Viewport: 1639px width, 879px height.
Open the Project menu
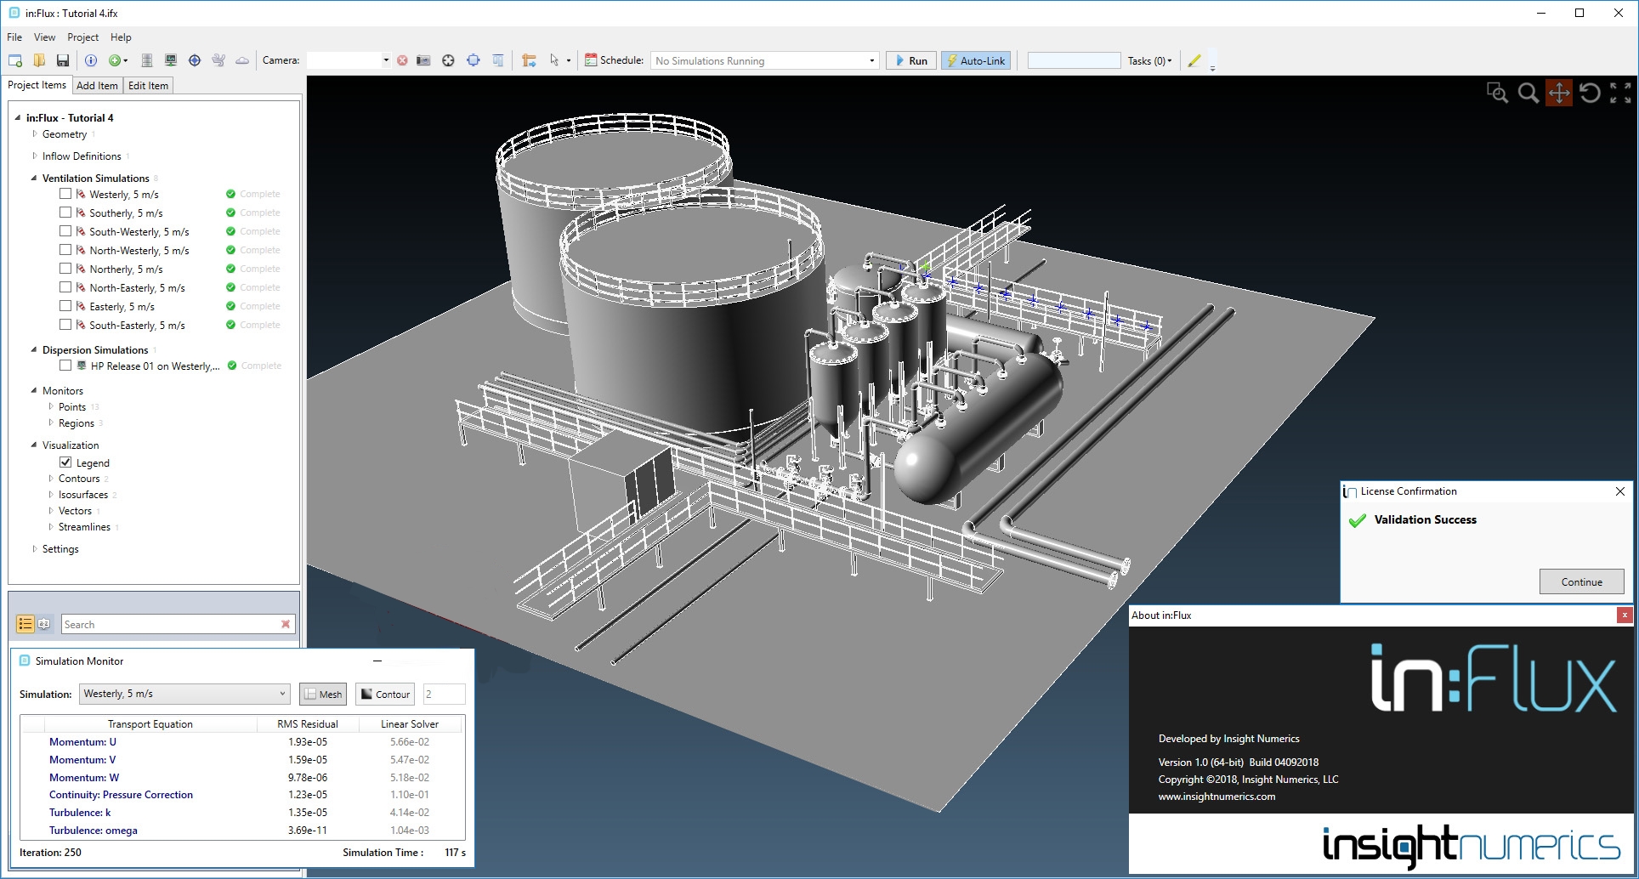(82, 37)
